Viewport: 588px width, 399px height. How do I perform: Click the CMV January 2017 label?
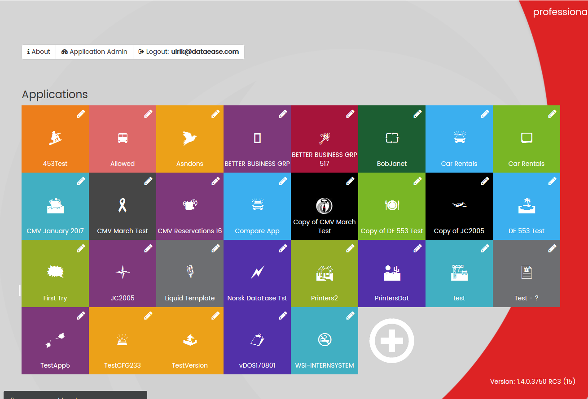pos(55,231)
